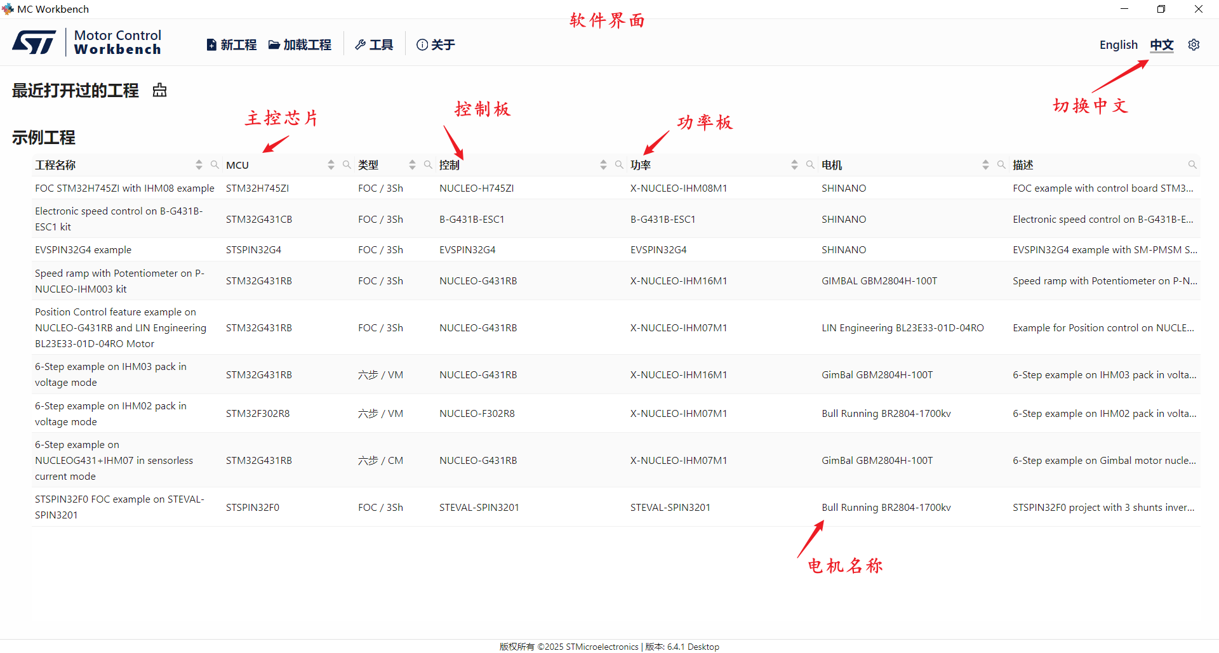Viewport: 1219px width, 653px height.
Task: Open Speed ramp with Potentiometer project
Action: click(x=119, y=281)
